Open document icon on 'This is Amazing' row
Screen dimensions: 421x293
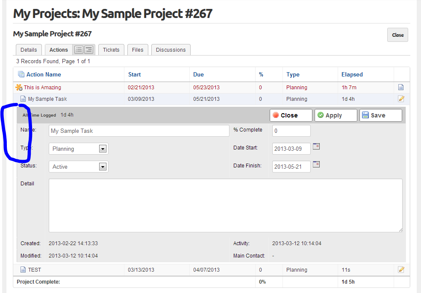pyautogui.click(x=400, y=88)
